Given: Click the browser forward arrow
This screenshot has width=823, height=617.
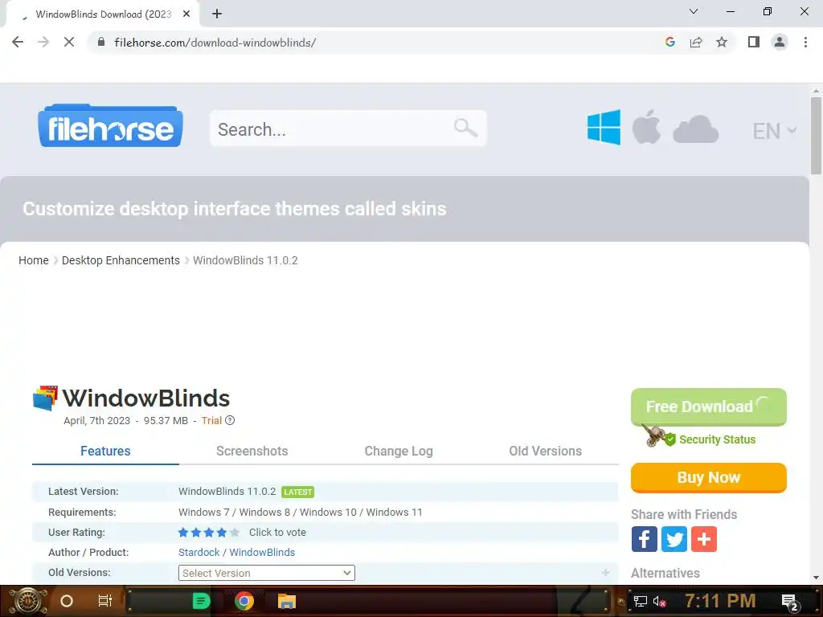Looking at the screenshot, I should pyautogui.click(x=43, y=42).
